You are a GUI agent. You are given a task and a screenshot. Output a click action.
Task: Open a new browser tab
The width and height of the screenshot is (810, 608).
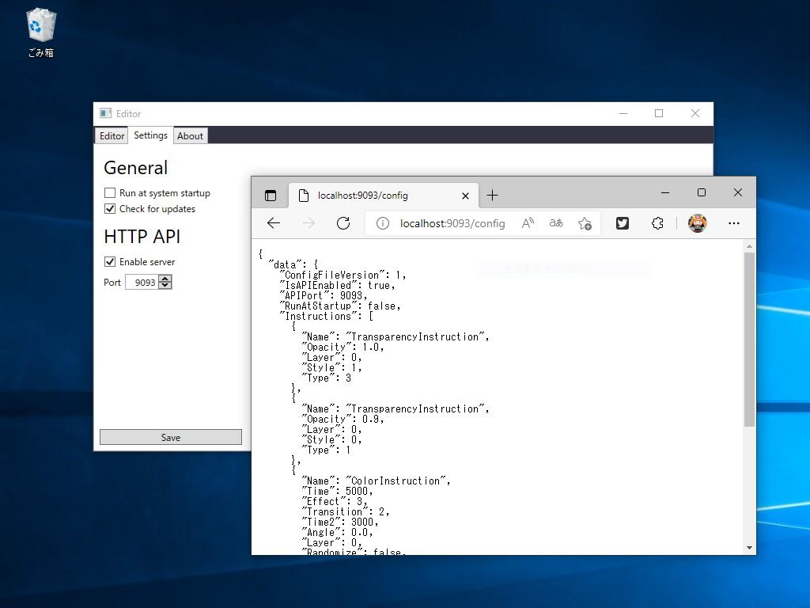[x=493, y=195]
